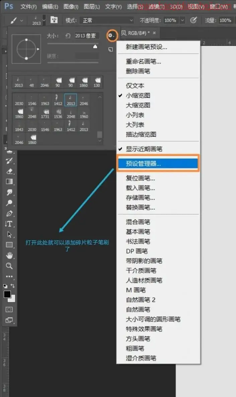Select the Path Selection arrow tool
Viewport: 236px width, 397px height.
click(9, 235)
